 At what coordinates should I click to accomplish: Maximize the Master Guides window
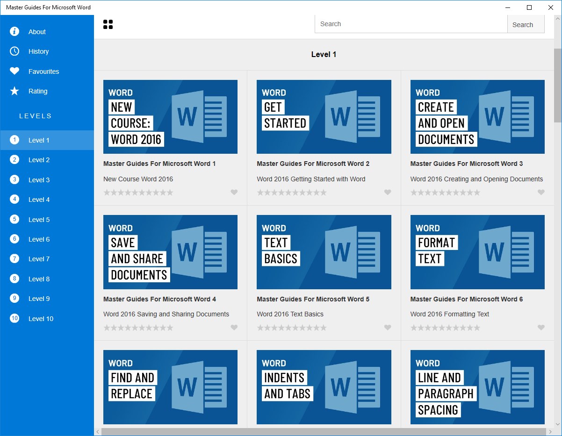tap(529, 7)
